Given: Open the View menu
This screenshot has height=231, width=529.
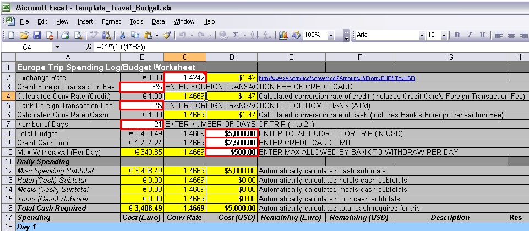Looking at the screenshot, I should pyautogui.click(x=62, y=21).
